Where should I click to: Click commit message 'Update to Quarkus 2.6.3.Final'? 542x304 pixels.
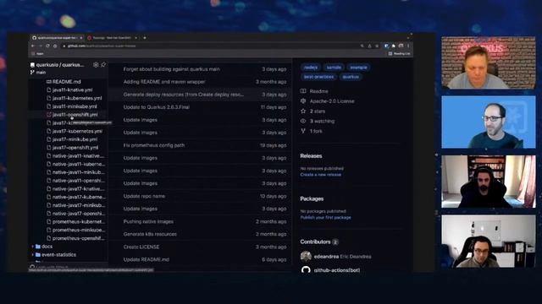156,107
